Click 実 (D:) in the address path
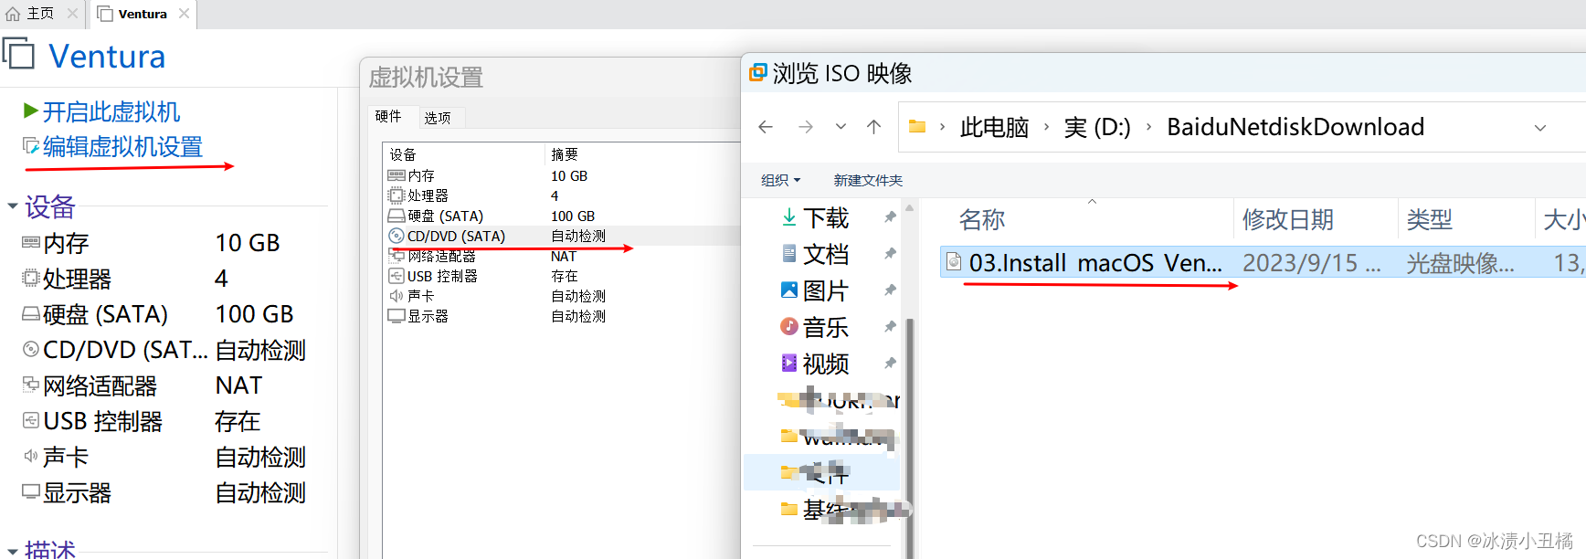The width and height of the screenshot is (1586, 559). point(1097,127)
